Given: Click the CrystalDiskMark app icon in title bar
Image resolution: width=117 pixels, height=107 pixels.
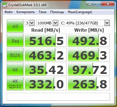Looking at the screenshot, I should click(x=5, y=5).
